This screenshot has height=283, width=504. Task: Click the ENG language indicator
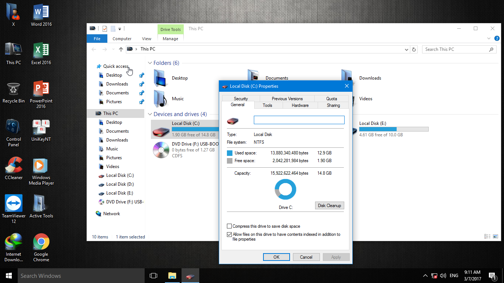tap(454, 276)
